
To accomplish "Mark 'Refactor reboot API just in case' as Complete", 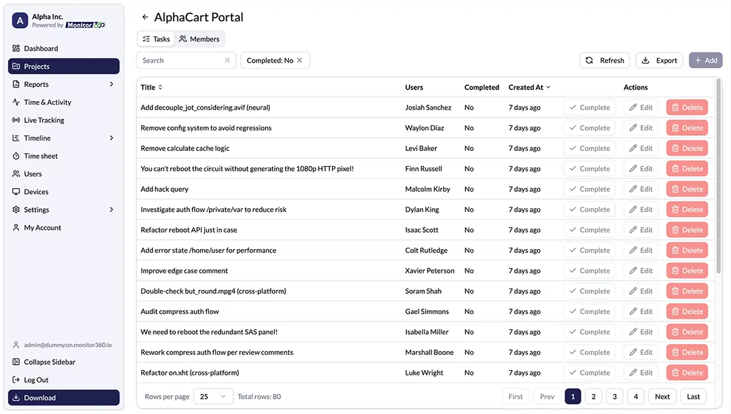I will coord(589,230).
